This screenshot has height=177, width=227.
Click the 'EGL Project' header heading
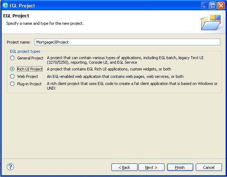pyautogui.click(x=16, y=16)
